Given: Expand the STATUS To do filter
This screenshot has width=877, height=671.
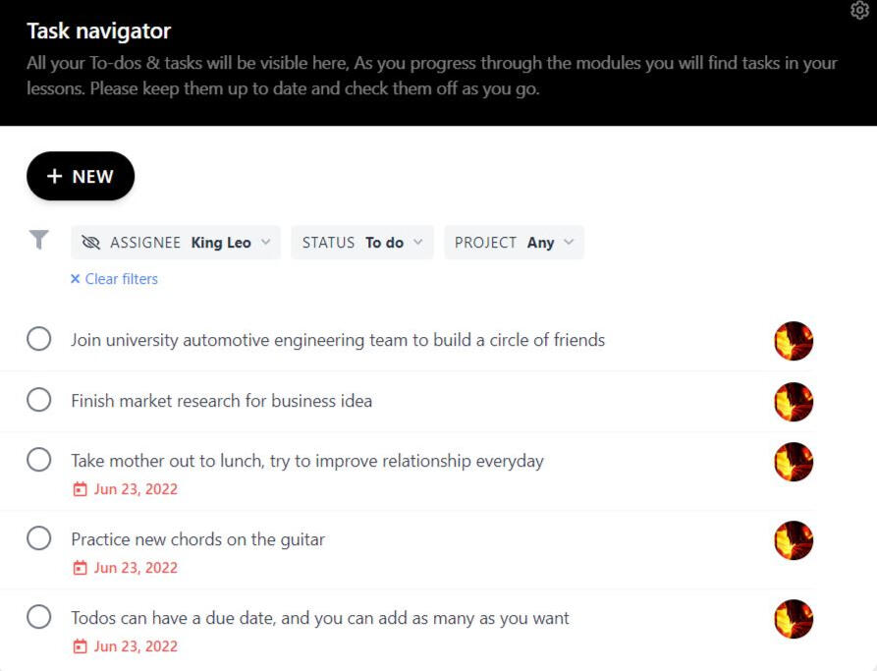Looking at the screenshot, I should coord(362,243).
